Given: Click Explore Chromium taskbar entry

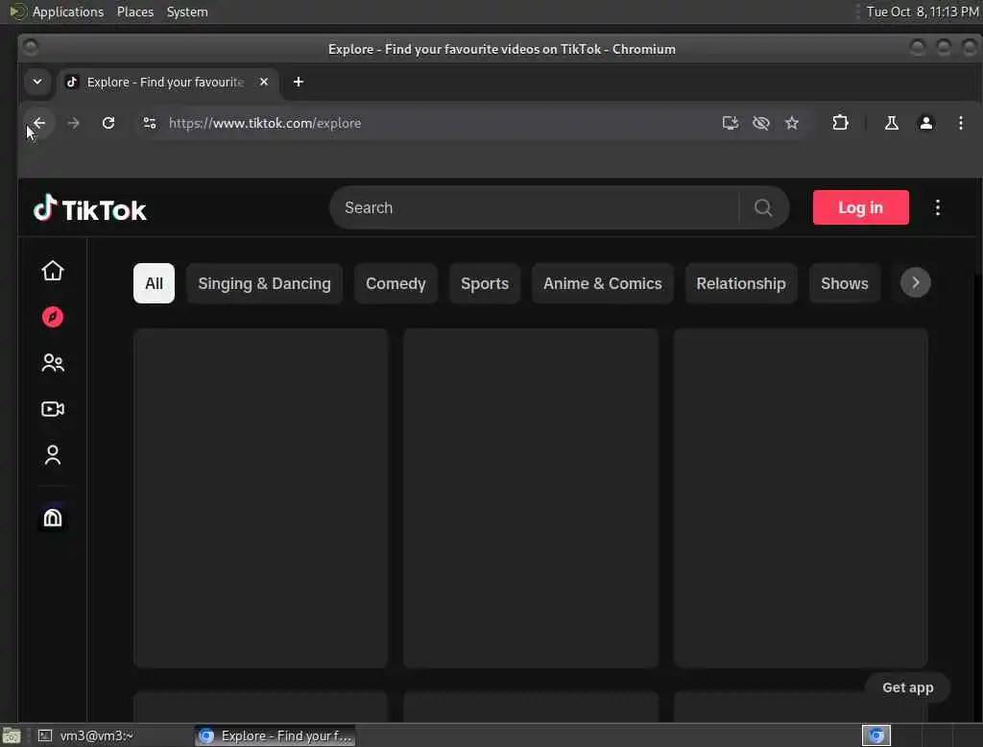Looking at the screenshot, I should tap(276, 735).
